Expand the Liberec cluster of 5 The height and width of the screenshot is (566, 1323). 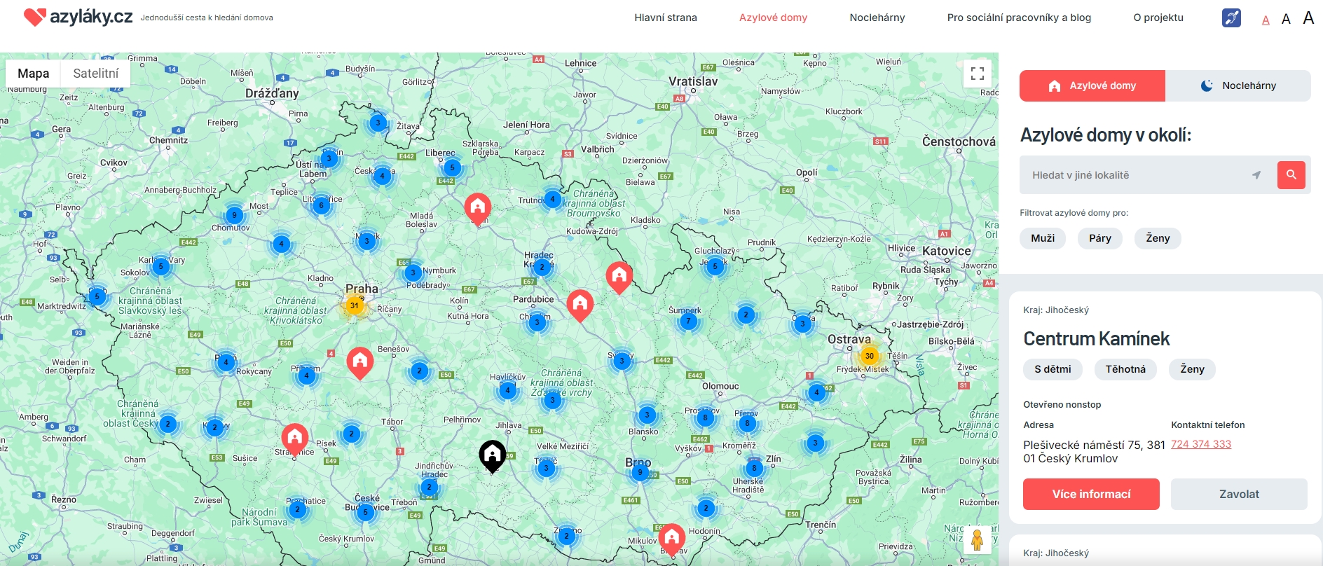point(453,167)
